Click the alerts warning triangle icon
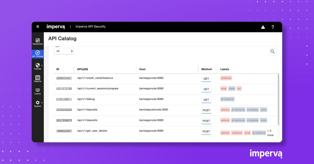Screen dimensions: 314x164 (263, 27)
